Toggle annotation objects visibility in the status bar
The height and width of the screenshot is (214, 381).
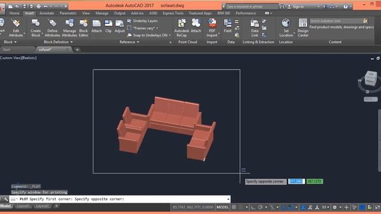303,207
